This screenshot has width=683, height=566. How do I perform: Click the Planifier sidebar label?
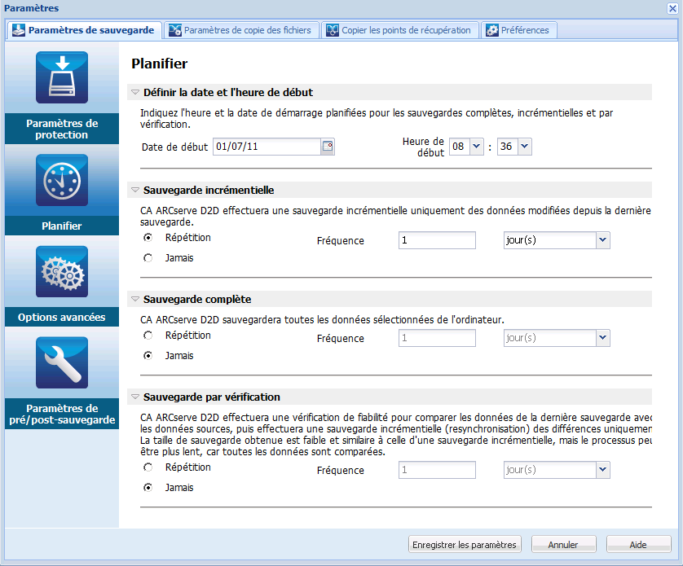pyautogui.click(x=62, y=226)
